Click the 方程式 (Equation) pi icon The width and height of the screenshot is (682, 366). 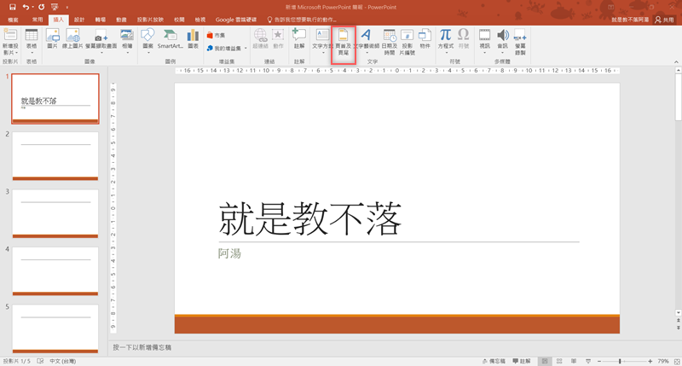445,39
